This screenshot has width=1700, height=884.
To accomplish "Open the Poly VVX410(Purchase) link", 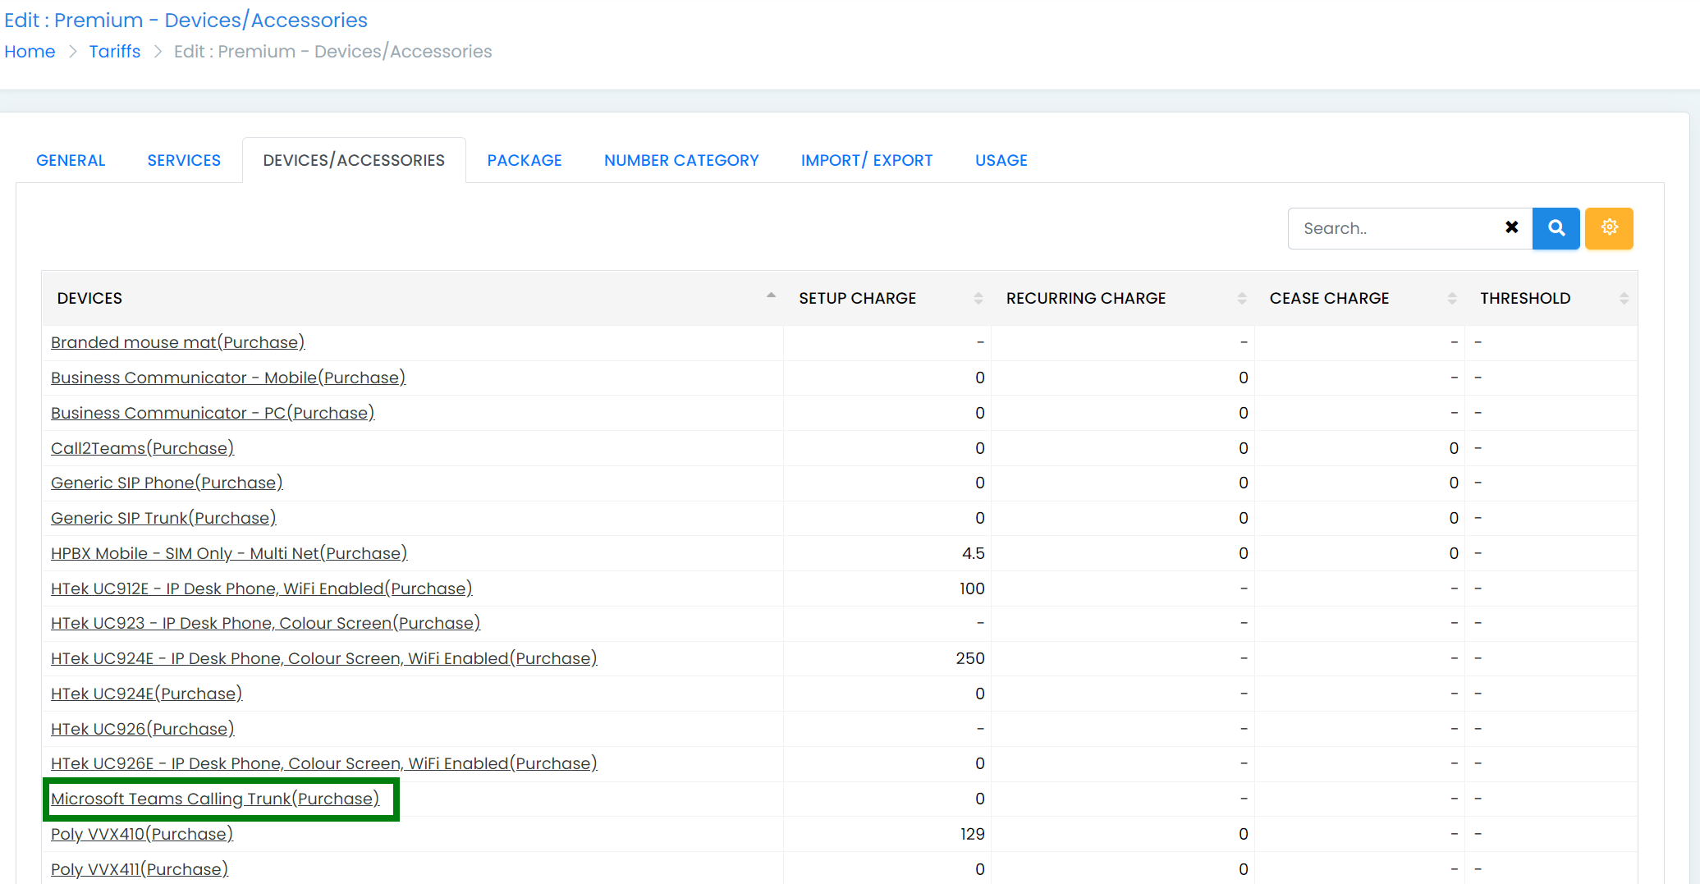I will [x=142, y=834].
